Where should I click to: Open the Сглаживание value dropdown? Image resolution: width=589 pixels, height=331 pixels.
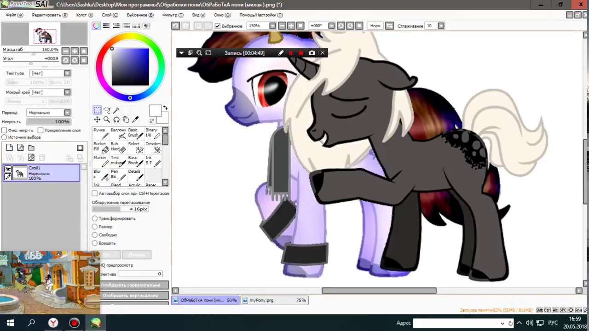[441, 26]
